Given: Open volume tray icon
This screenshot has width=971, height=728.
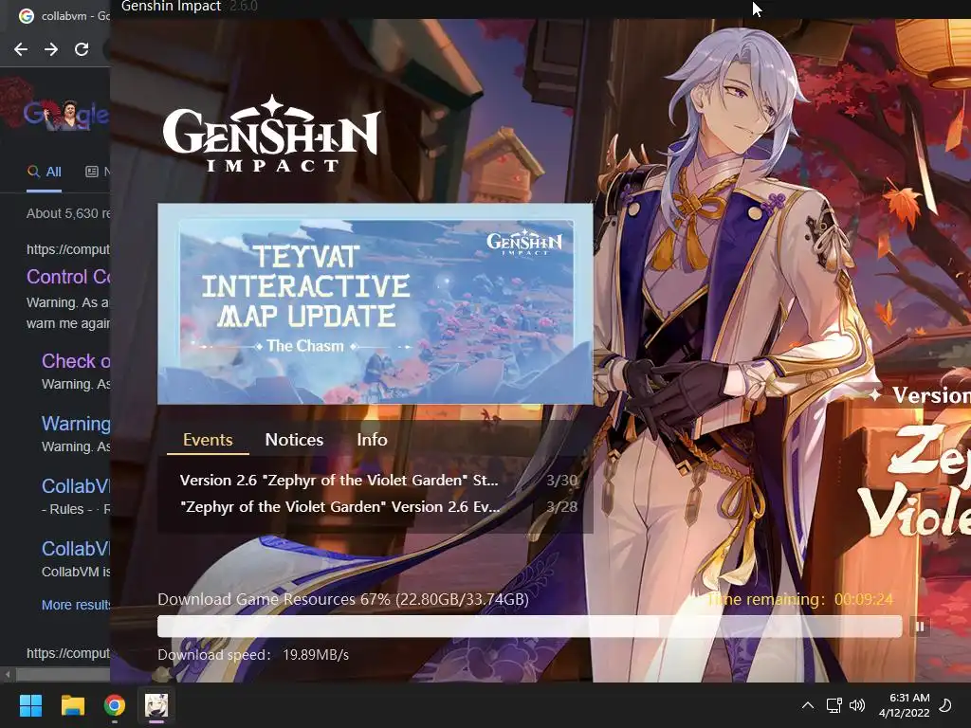Looking at the screenshot, I should (857, 705).
